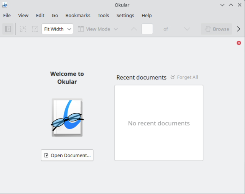Screen dimensions: 245x194
Task: Click the 'Welcome to Okular' heading
Action: click(67, 78)
